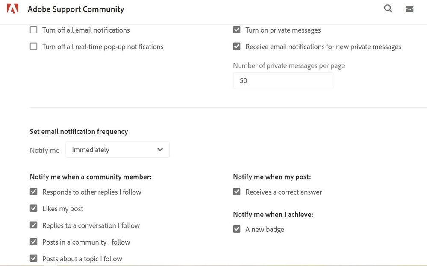Click the private messages per page field
427x266 pixels.
tap(283, 80)
